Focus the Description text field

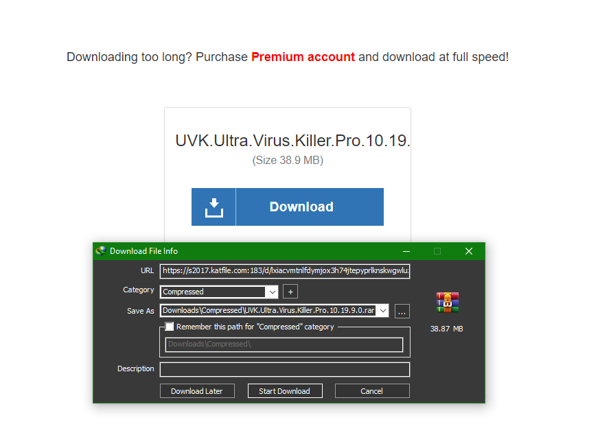(x=285, y=370)
